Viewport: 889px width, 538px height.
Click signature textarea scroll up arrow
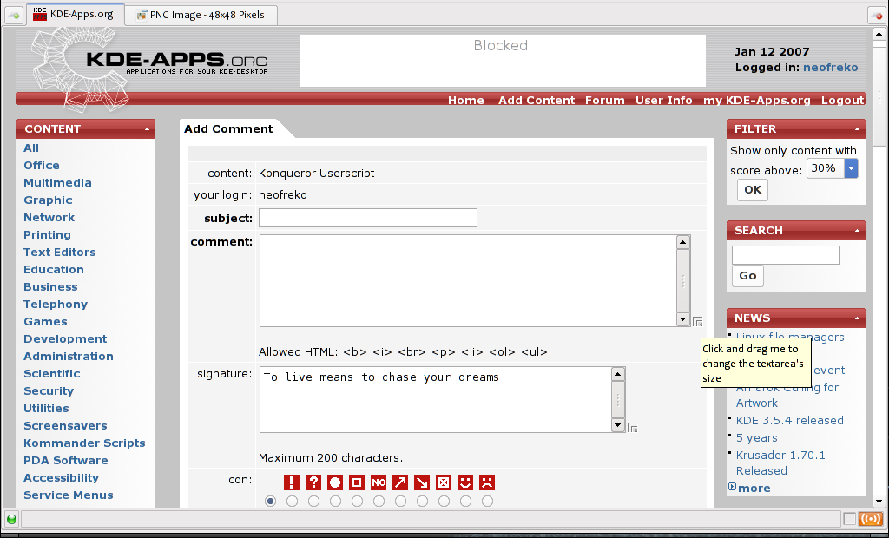point(618,374)
